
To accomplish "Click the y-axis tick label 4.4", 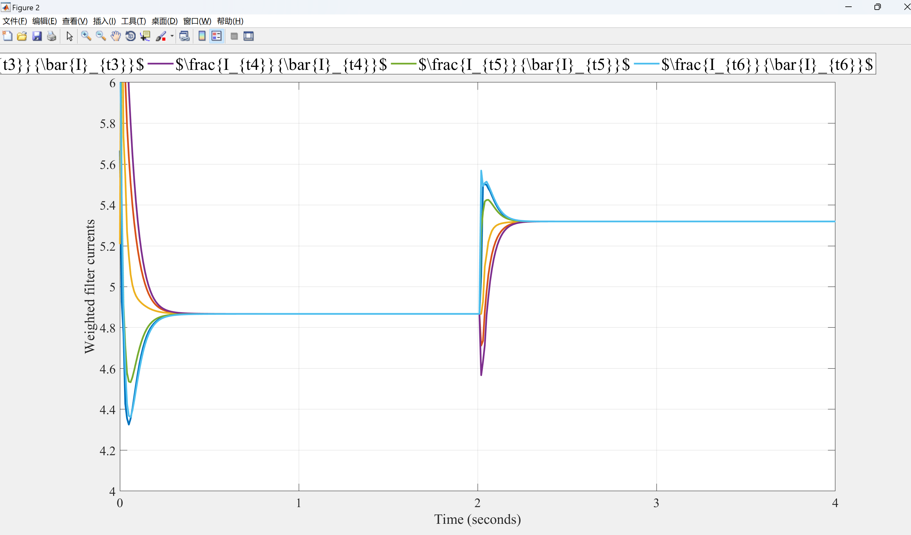I will point(108,410).
